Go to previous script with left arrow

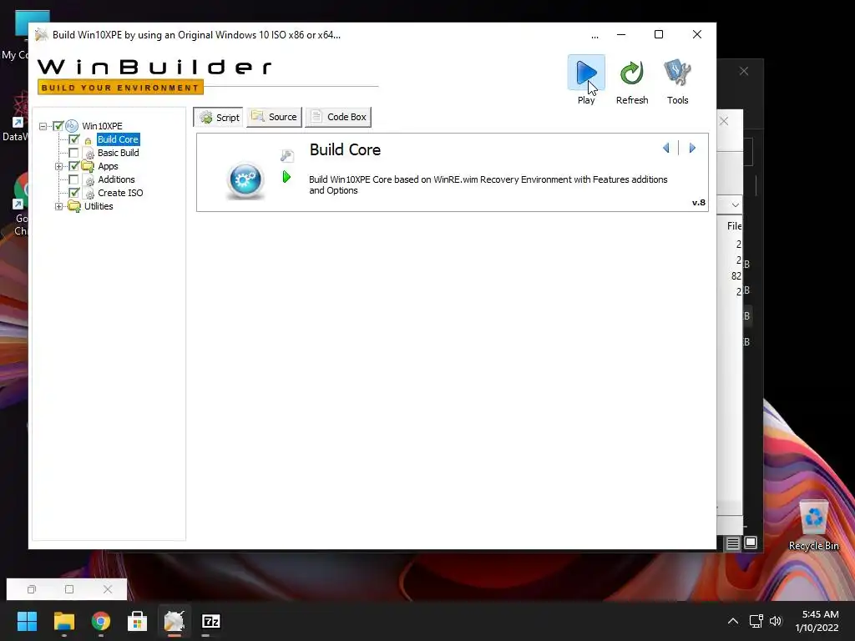tap(665, 148)
